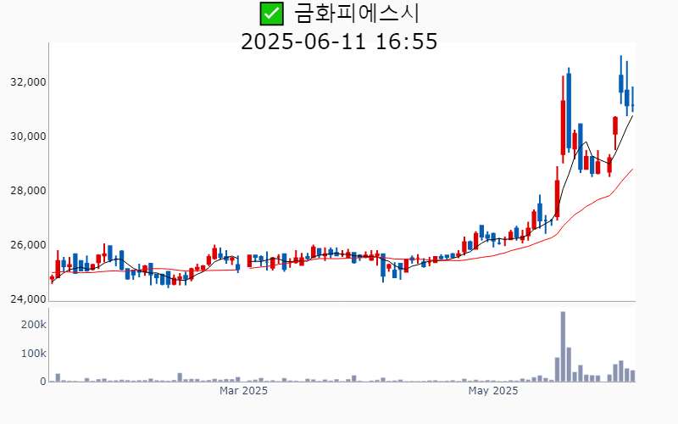Click the May 2025 date axis label
This screenshot has height=424, width=678.
493,391
